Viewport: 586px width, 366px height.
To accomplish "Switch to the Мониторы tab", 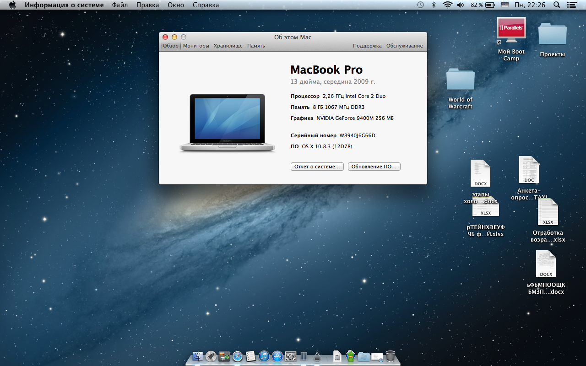I will point(196,46).
